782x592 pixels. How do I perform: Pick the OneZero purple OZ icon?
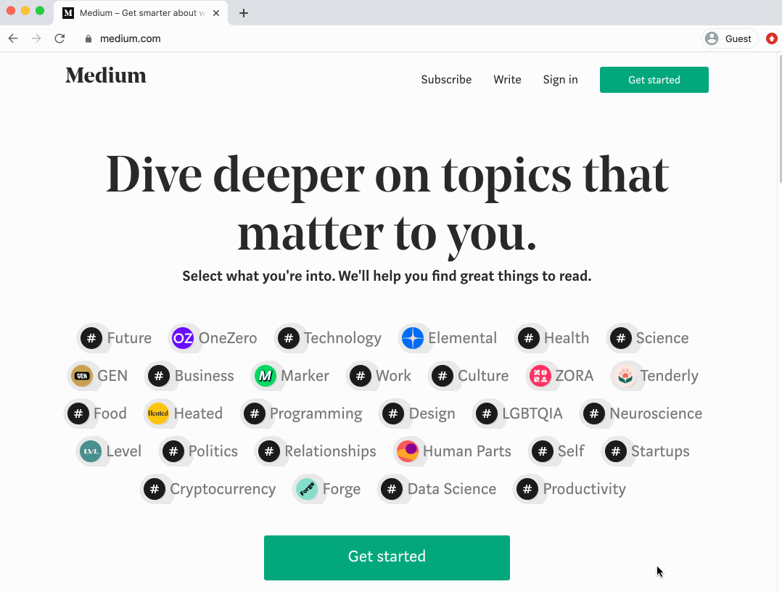pos(183,338)
